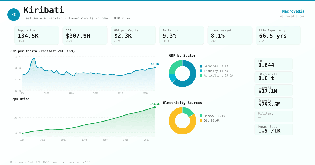Click the Renew. legend color swatch
315x165 pixels.
pyautogui.click(x=201, y=116)
